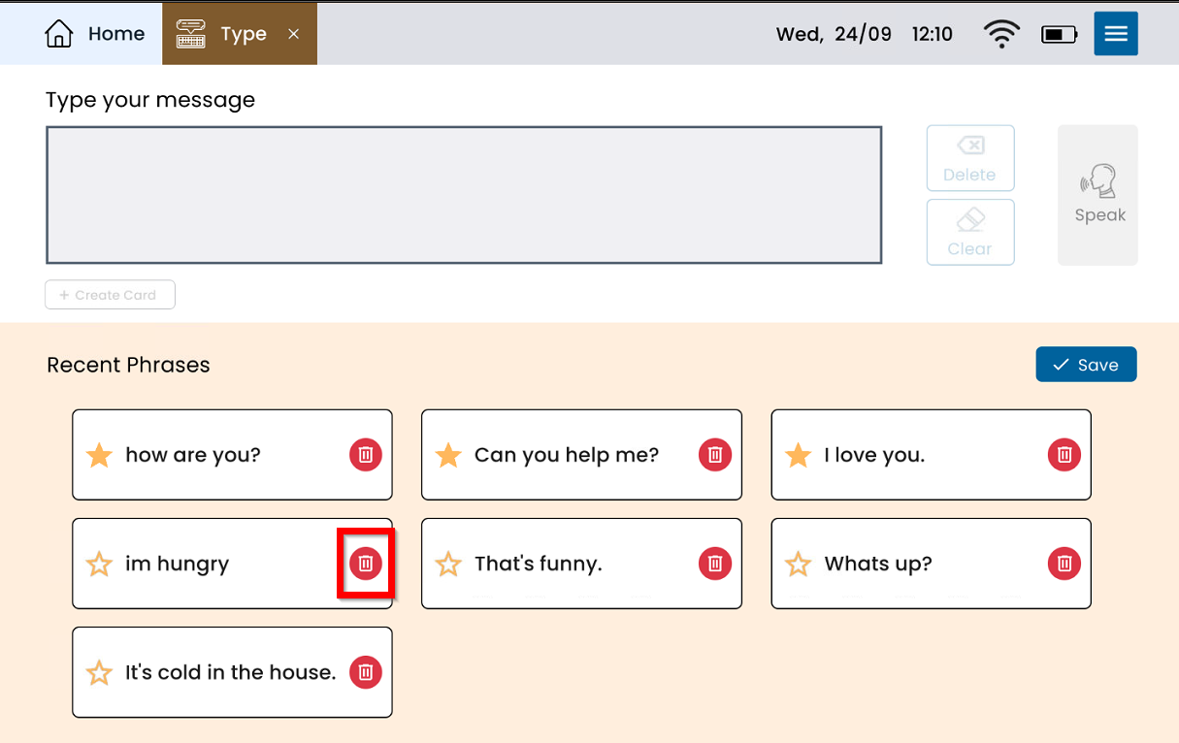The width and height of the screenshot is (1179, 743).
Task: Star the 'Whats up?' phrase
Action: pos(798,564)
